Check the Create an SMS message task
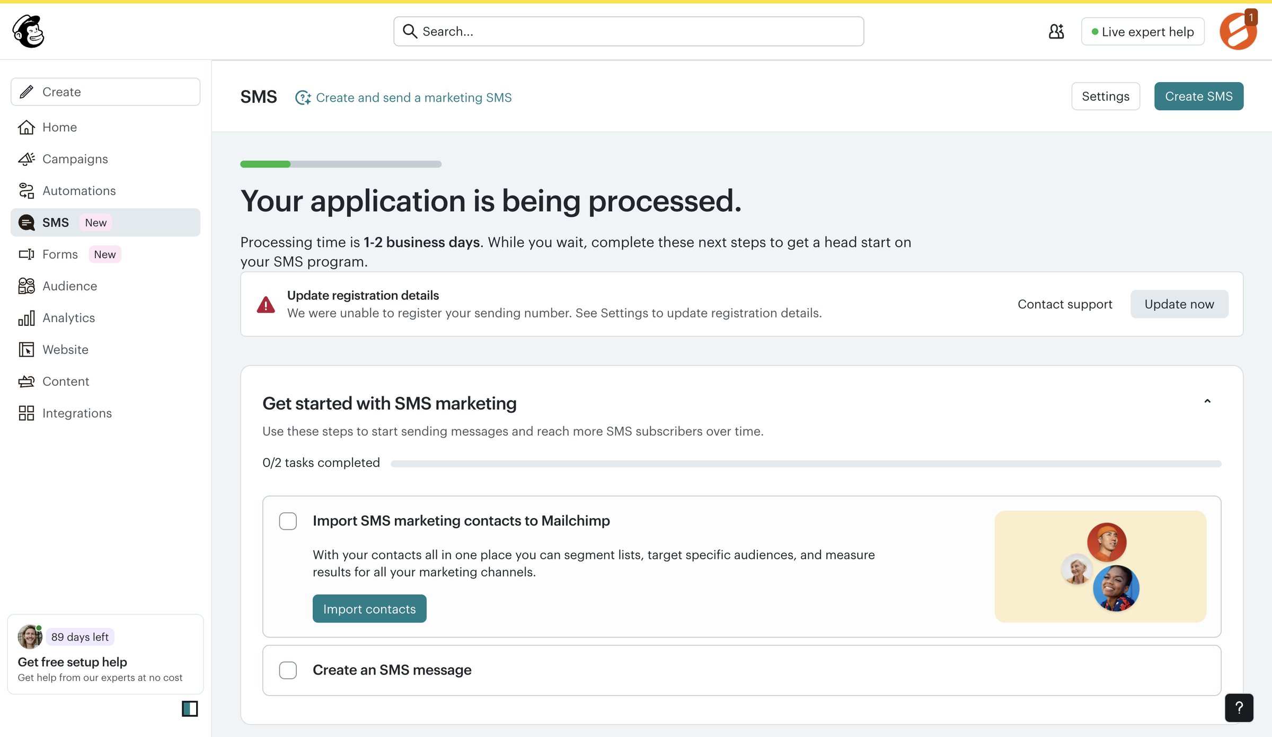1272x737 pixels. 288,670
